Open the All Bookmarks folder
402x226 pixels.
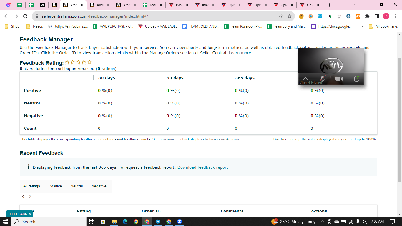point(383,26)
